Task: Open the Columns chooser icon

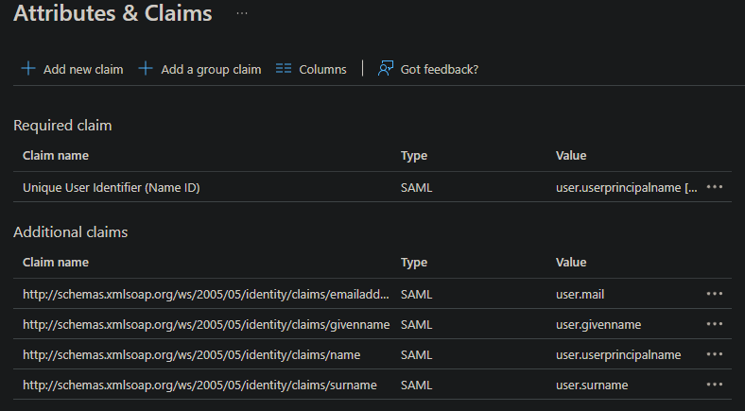Action: pos(284,69)
